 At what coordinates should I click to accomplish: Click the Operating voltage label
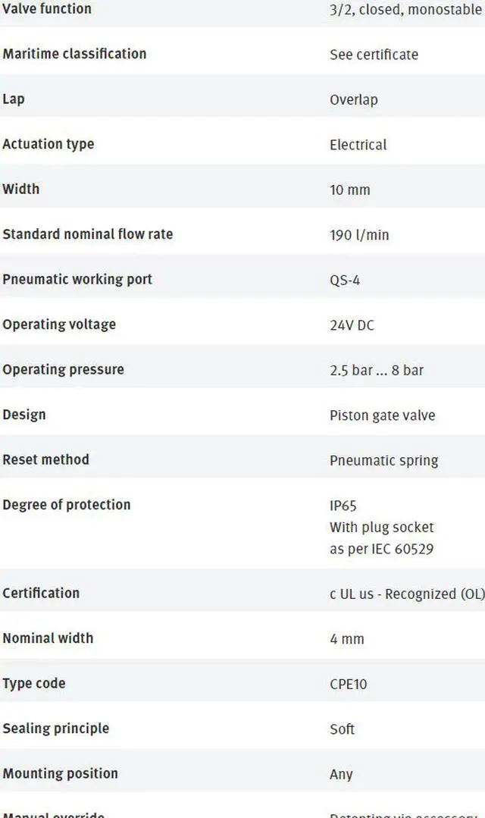(59, 324)
